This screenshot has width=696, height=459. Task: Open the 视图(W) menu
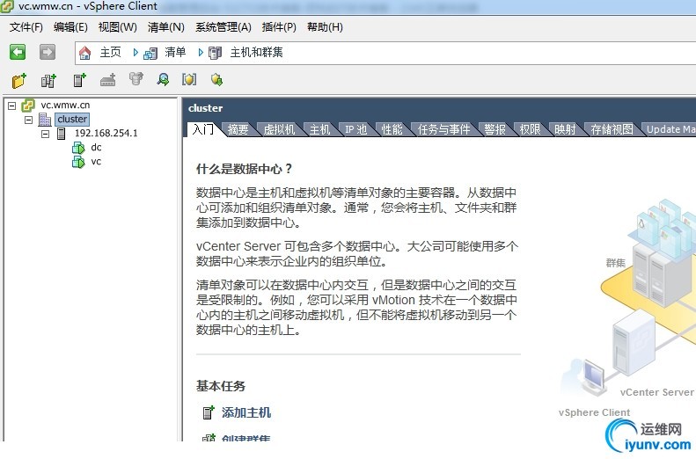pyautogui.click(x=118, y=27)
